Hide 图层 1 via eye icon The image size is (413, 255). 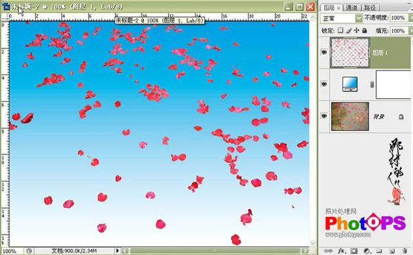click(x=324, y=52)
